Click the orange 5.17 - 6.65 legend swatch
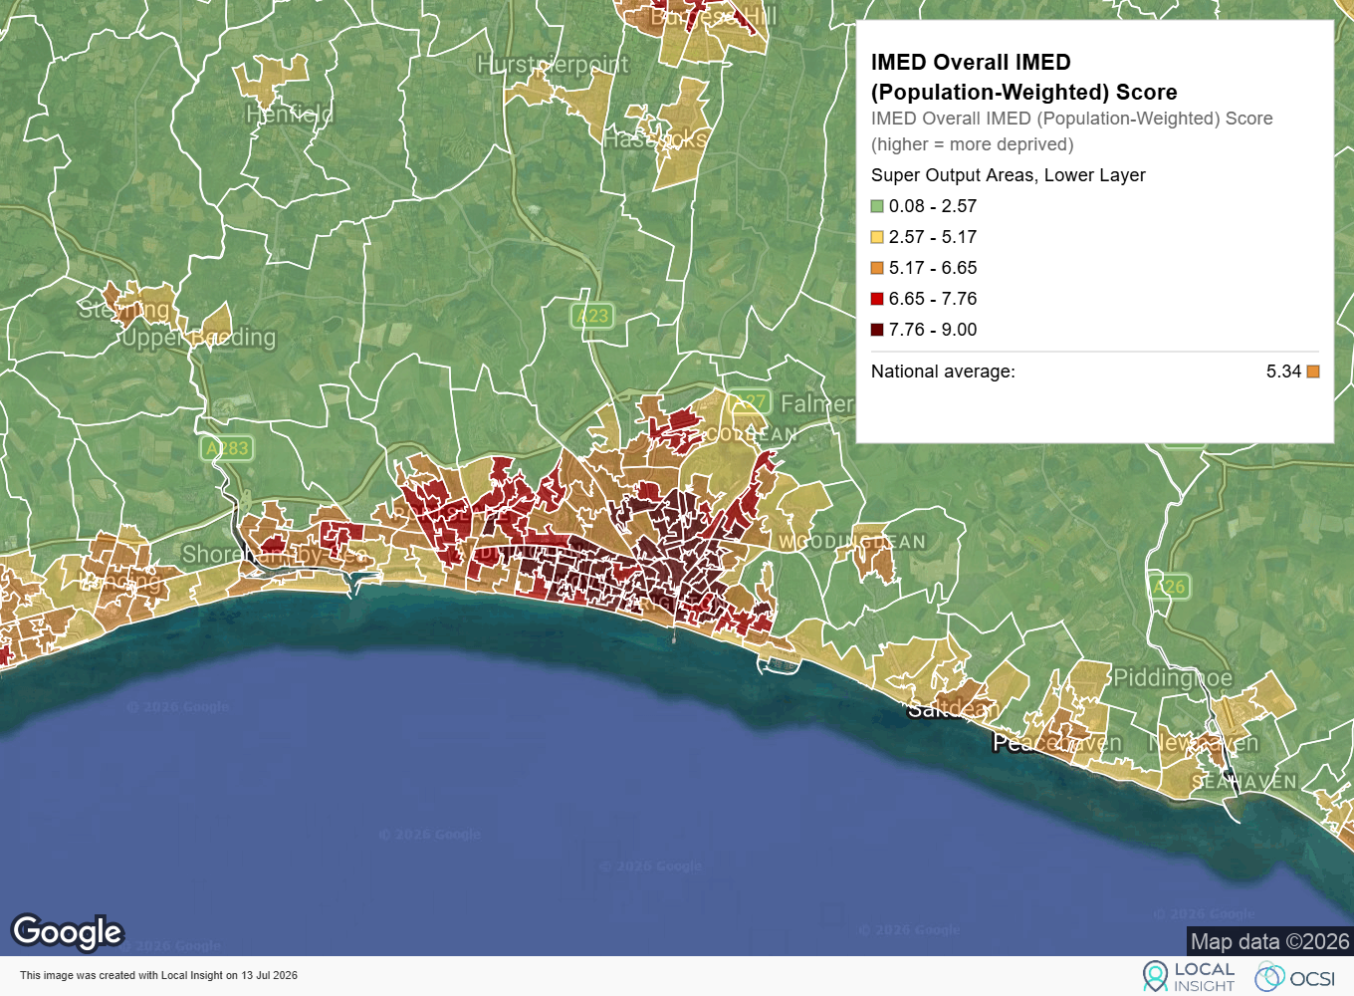Screen dimensions: 1354x996 pyautogui.click(x=877, y=268)
